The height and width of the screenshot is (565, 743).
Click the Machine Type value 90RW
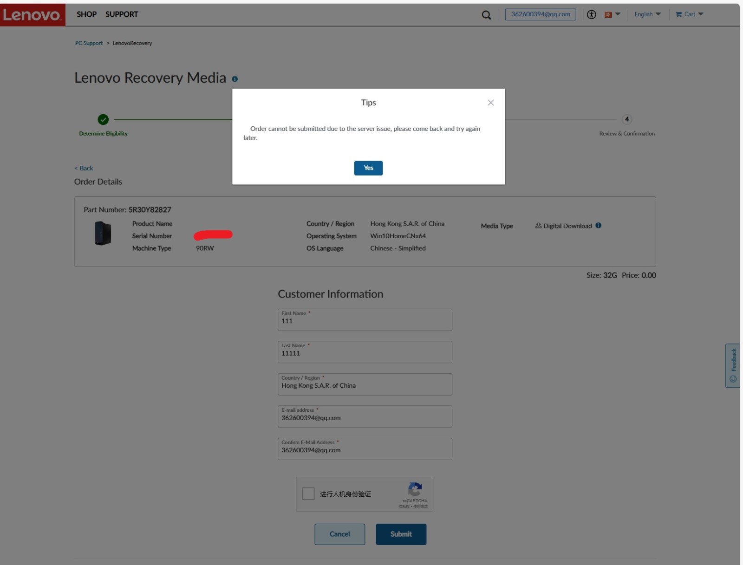click(205, 248)
